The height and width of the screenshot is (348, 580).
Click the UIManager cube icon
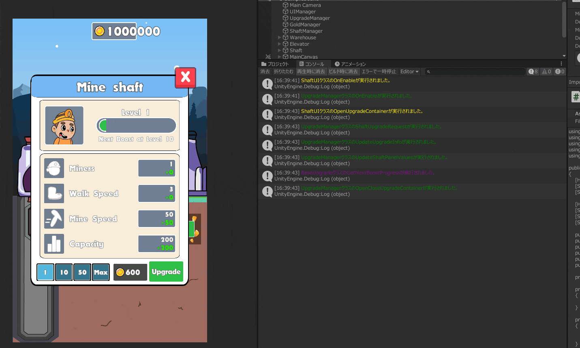pos(285,12)
